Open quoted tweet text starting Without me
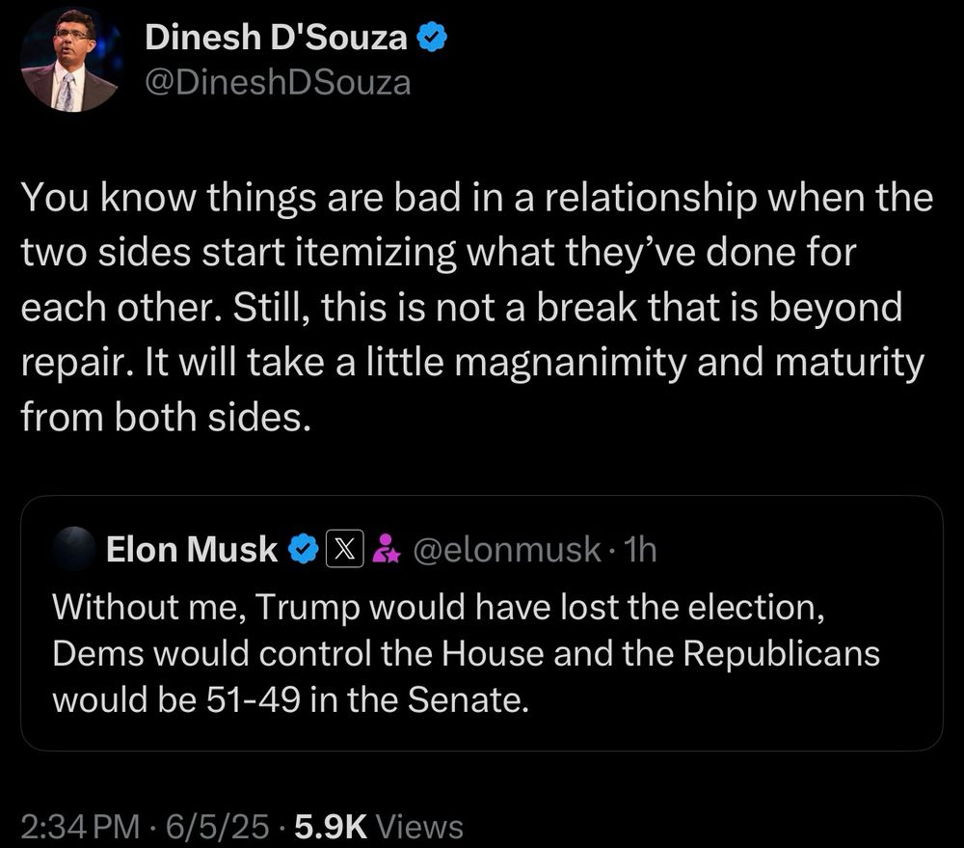The height and width of the screenshot is (848, 964). tap(466, 653)
